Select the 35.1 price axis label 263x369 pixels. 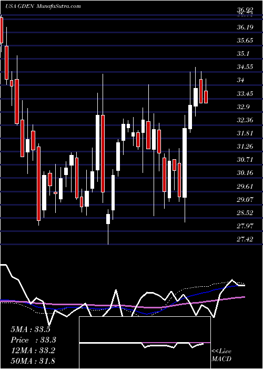pyautogui.click(x=243, y=54)
